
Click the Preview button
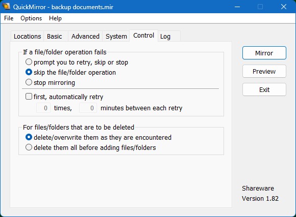(264, 71)
